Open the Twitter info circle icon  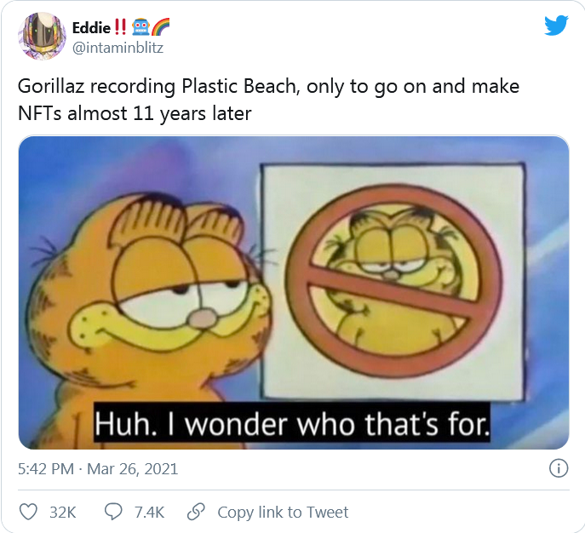559,468
